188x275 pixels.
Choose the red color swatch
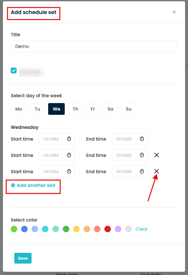[108, 229]
